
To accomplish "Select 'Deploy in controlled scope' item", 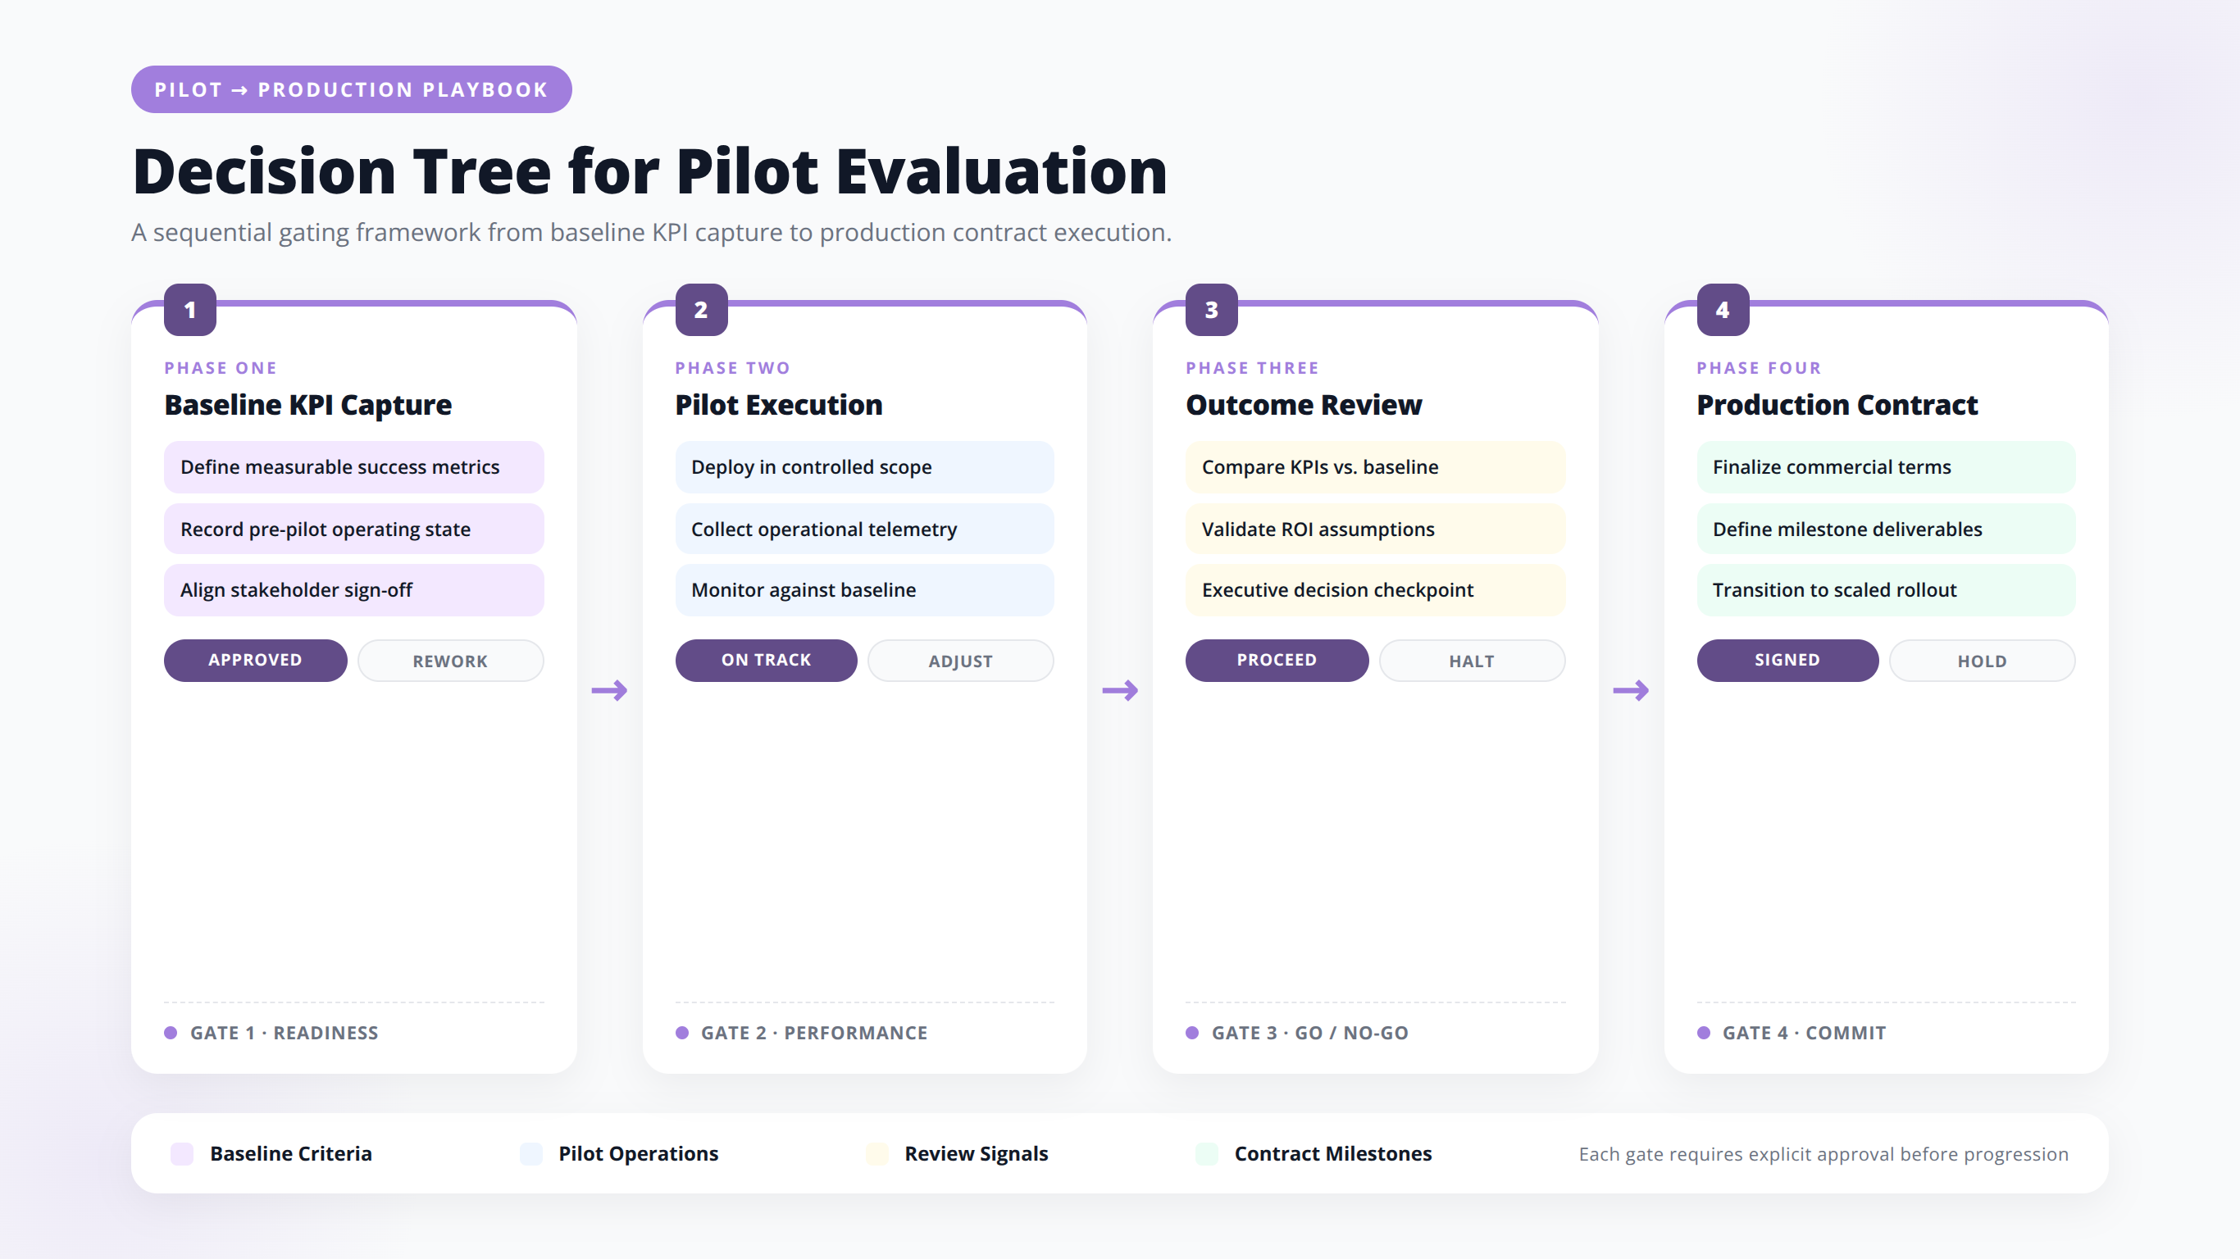I will tap(864, 467).
